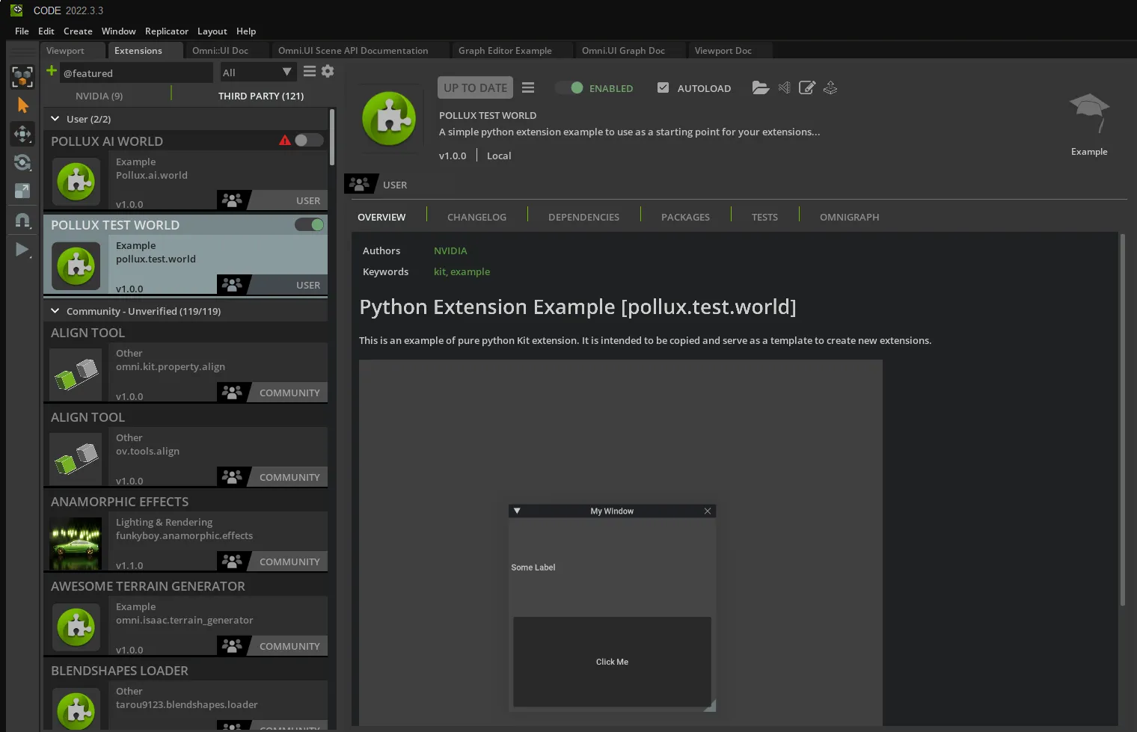Screen dimensions: 1137x732
Task: Select the Scale tool
Action: [x=22, y=191]
